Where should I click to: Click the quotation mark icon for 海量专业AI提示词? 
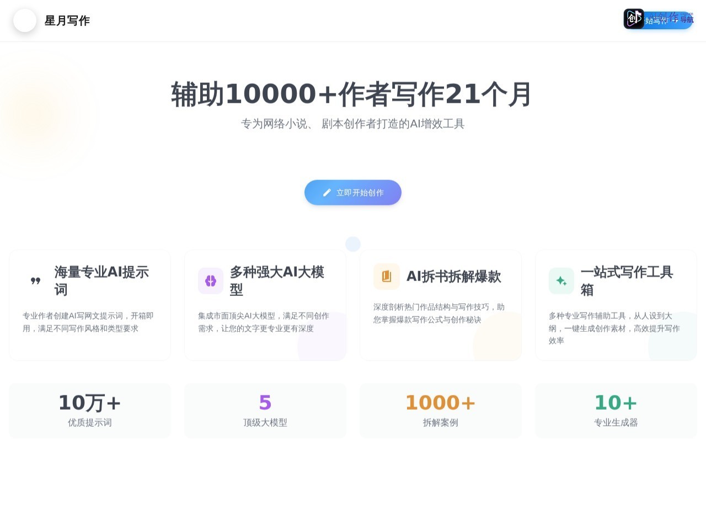tap(35, 281)
